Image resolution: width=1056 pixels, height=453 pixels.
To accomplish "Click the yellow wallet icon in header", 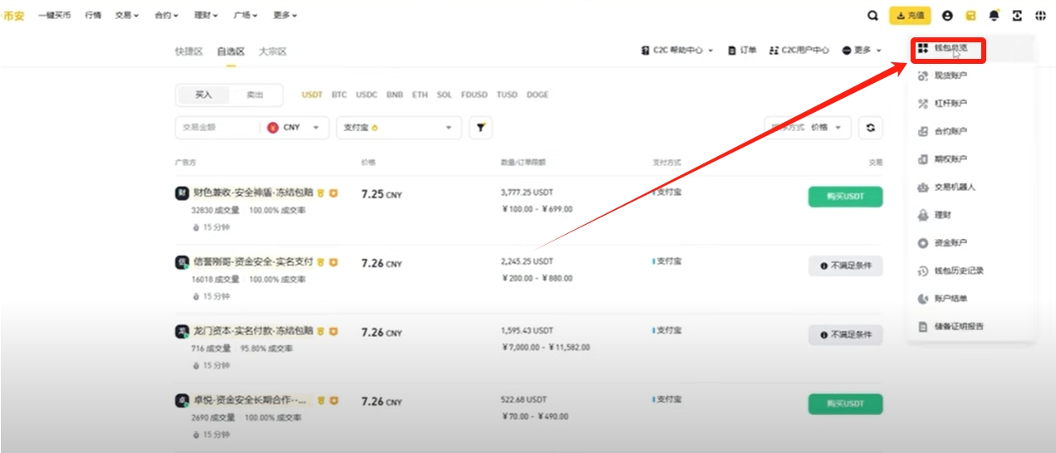I will tap(970, 15).
